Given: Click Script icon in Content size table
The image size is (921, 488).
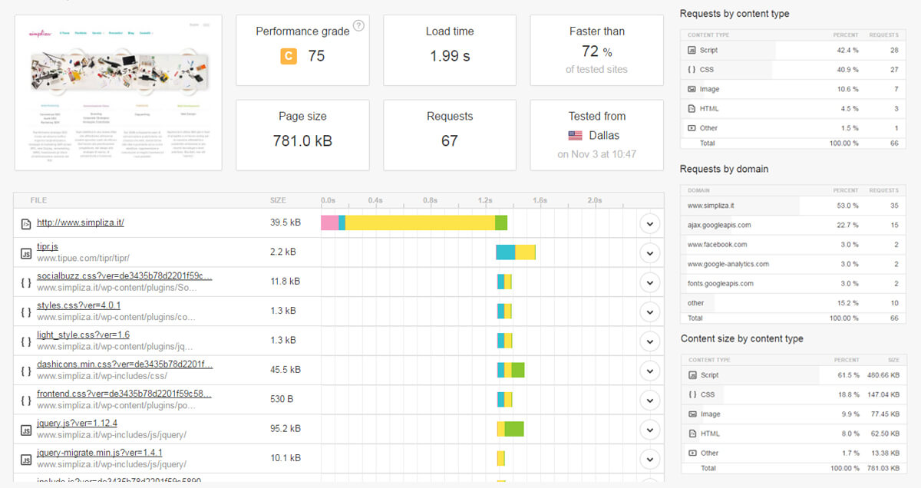Looking at the screenshot, I should tap(692, 375).
